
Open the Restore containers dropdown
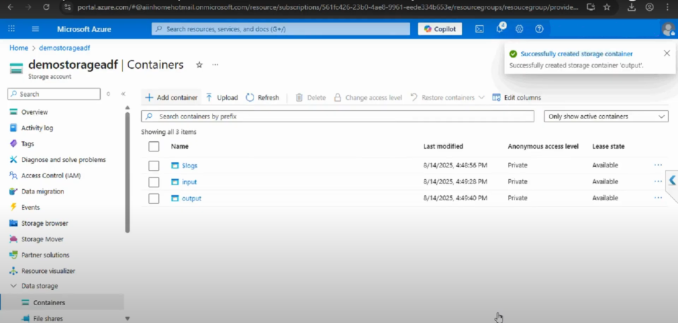click(448, 98)
